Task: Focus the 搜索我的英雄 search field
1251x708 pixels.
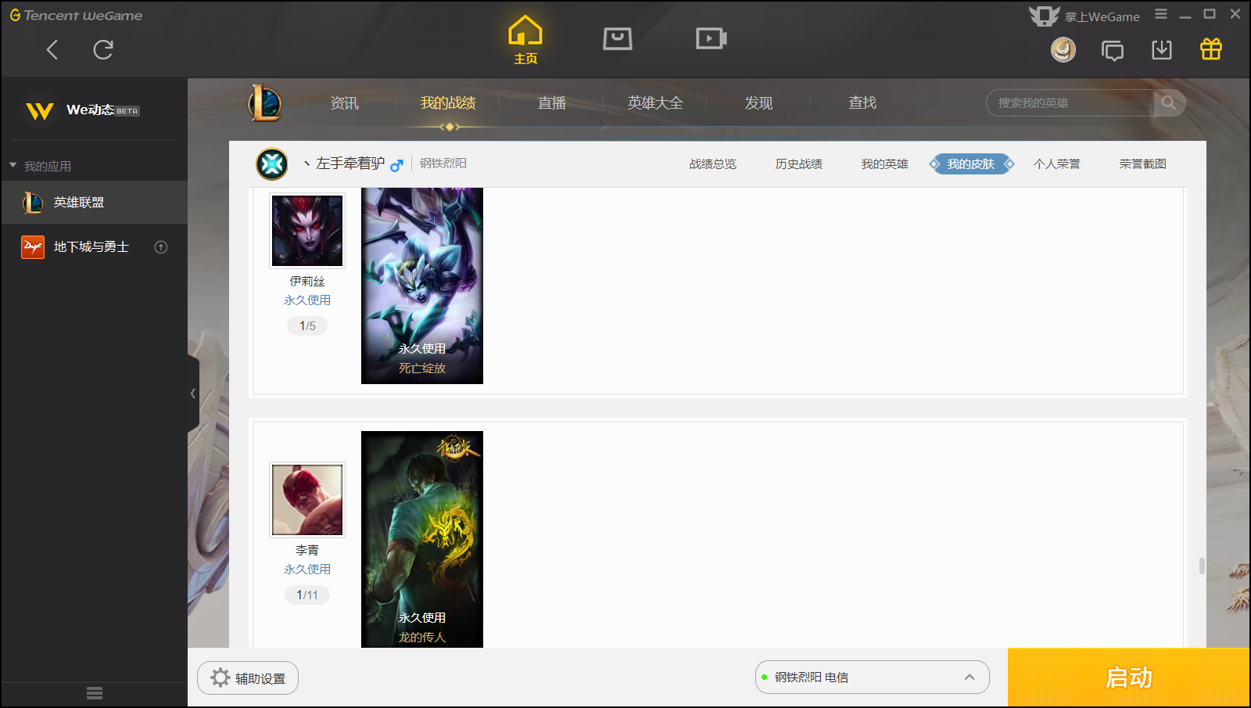Action: point(1070,103)
